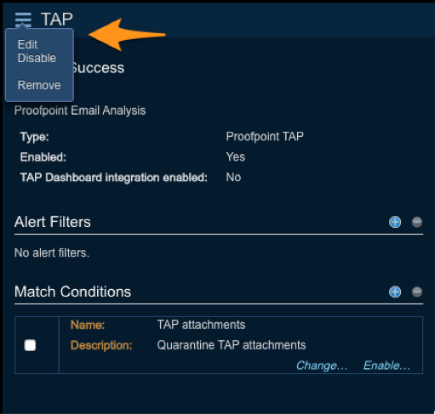The height and width of the screenshot is (414, 435).
Task: Click the Proofpoint TAP type value
Action: pyautogui.click(x=265, y=137)
